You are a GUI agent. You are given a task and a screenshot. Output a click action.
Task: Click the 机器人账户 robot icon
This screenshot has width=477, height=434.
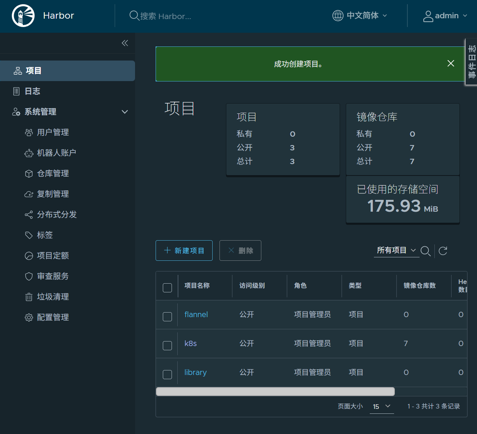coord(29,153)
